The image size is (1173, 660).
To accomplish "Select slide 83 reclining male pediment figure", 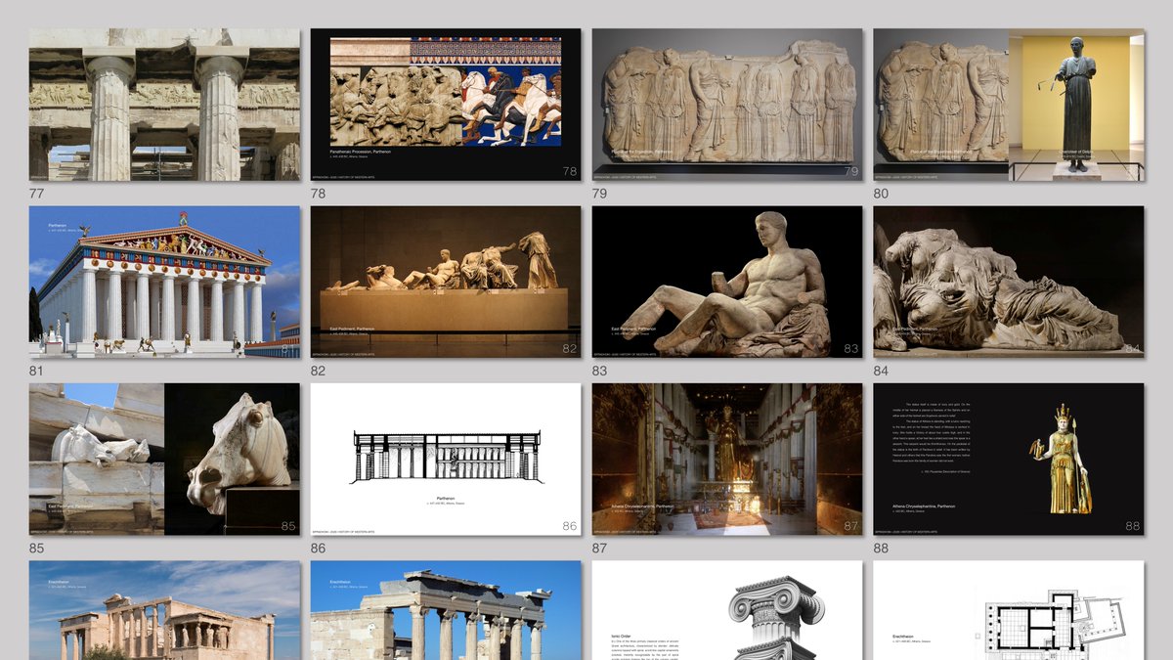I will pos(727,282).
